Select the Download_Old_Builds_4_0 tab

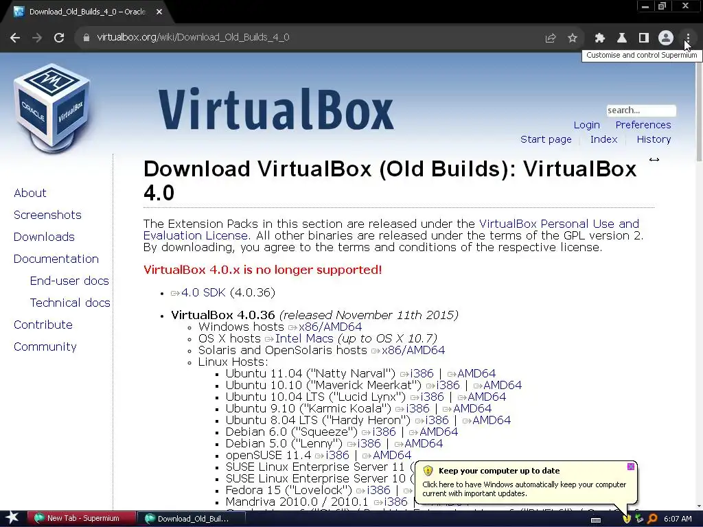point(87,12)
